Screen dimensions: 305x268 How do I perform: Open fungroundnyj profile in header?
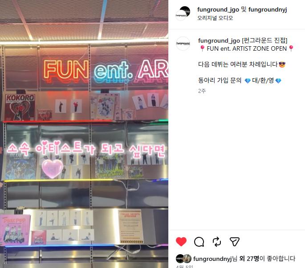(x=268, y=9)
